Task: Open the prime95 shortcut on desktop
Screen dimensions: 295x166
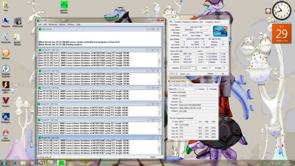Action: point(64,6)
